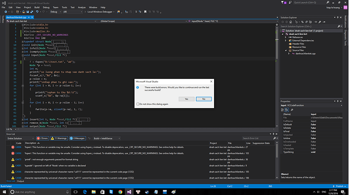The height and width of the screenshot is (195, 350).
Task: Click Yes to run last successful build
Action: [x=186, y=99]
